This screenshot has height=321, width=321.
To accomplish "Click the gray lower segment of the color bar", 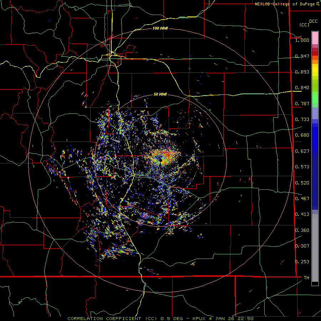I will (315, 248).
